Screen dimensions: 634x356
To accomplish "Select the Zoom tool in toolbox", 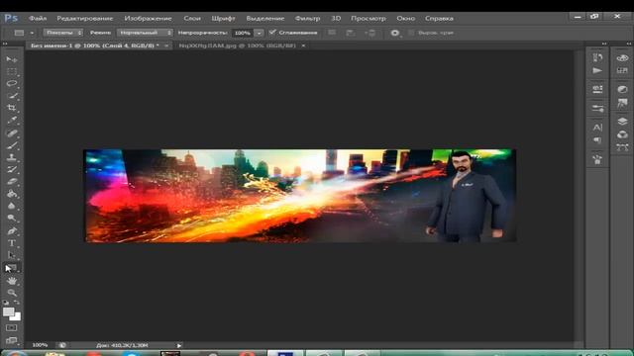I will [11, 293].
